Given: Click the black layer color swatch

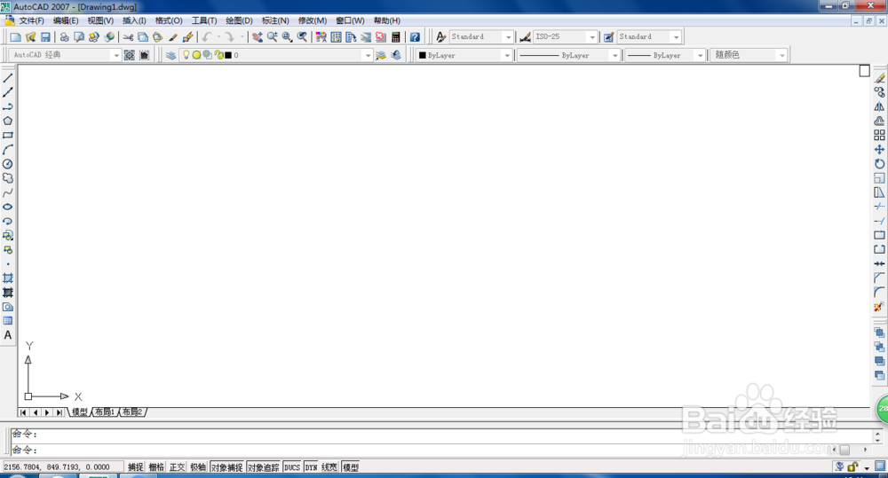Looking at the screenshot, I should [228, 56].
